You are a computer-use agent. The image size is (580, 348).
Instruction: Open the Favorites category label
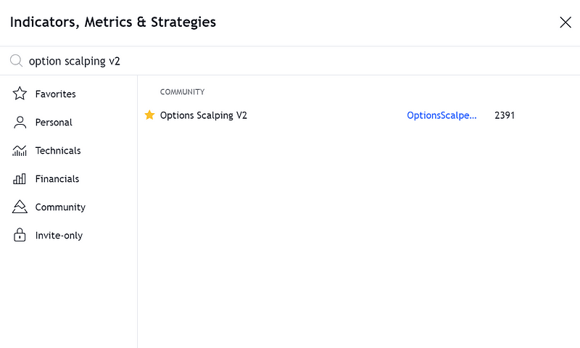click(x=56, y=94)
